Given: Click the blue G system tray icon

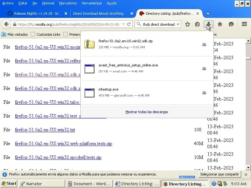Looking at the screenshot, I should coord(214,184).
